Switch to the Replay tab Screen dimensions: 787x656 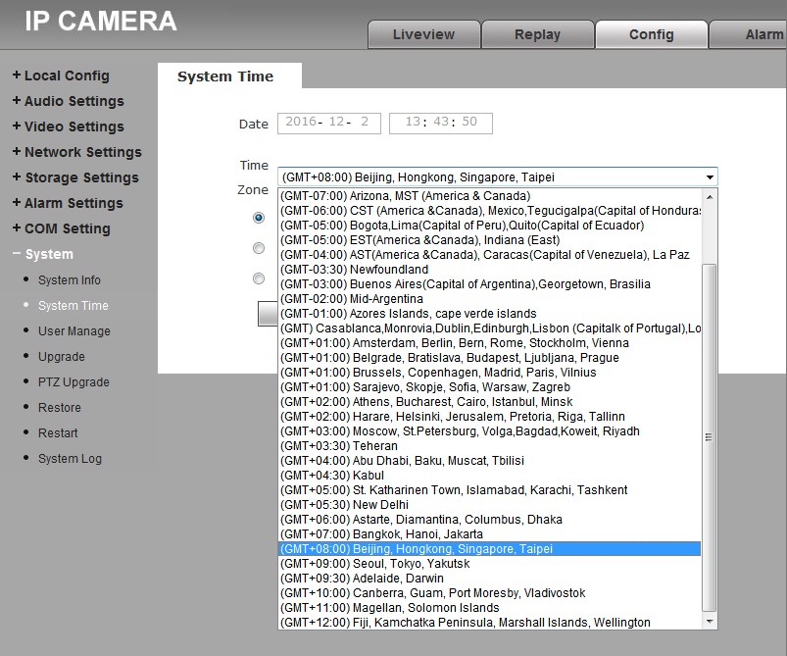click(537, 33)
